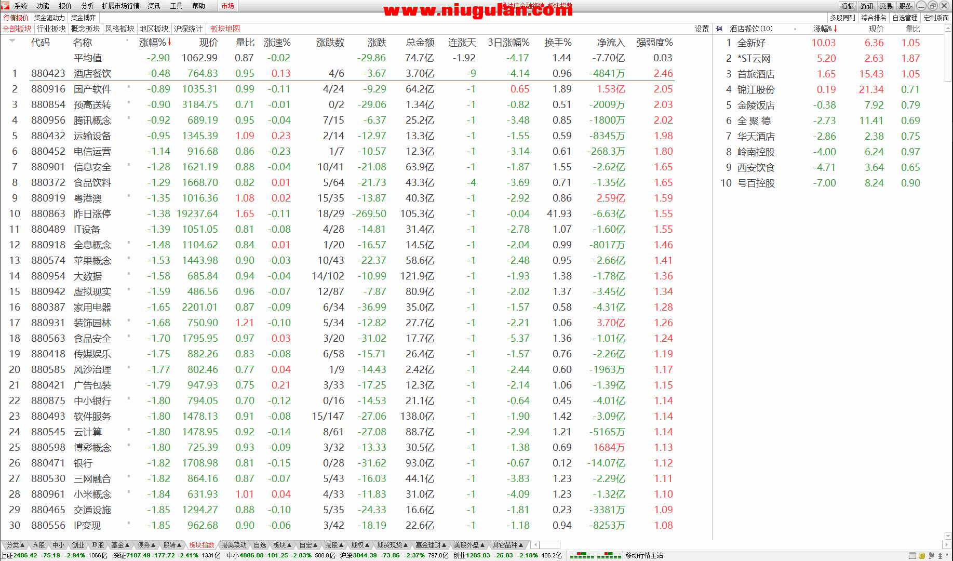Click the 多股同列 button

coord(842,18)
